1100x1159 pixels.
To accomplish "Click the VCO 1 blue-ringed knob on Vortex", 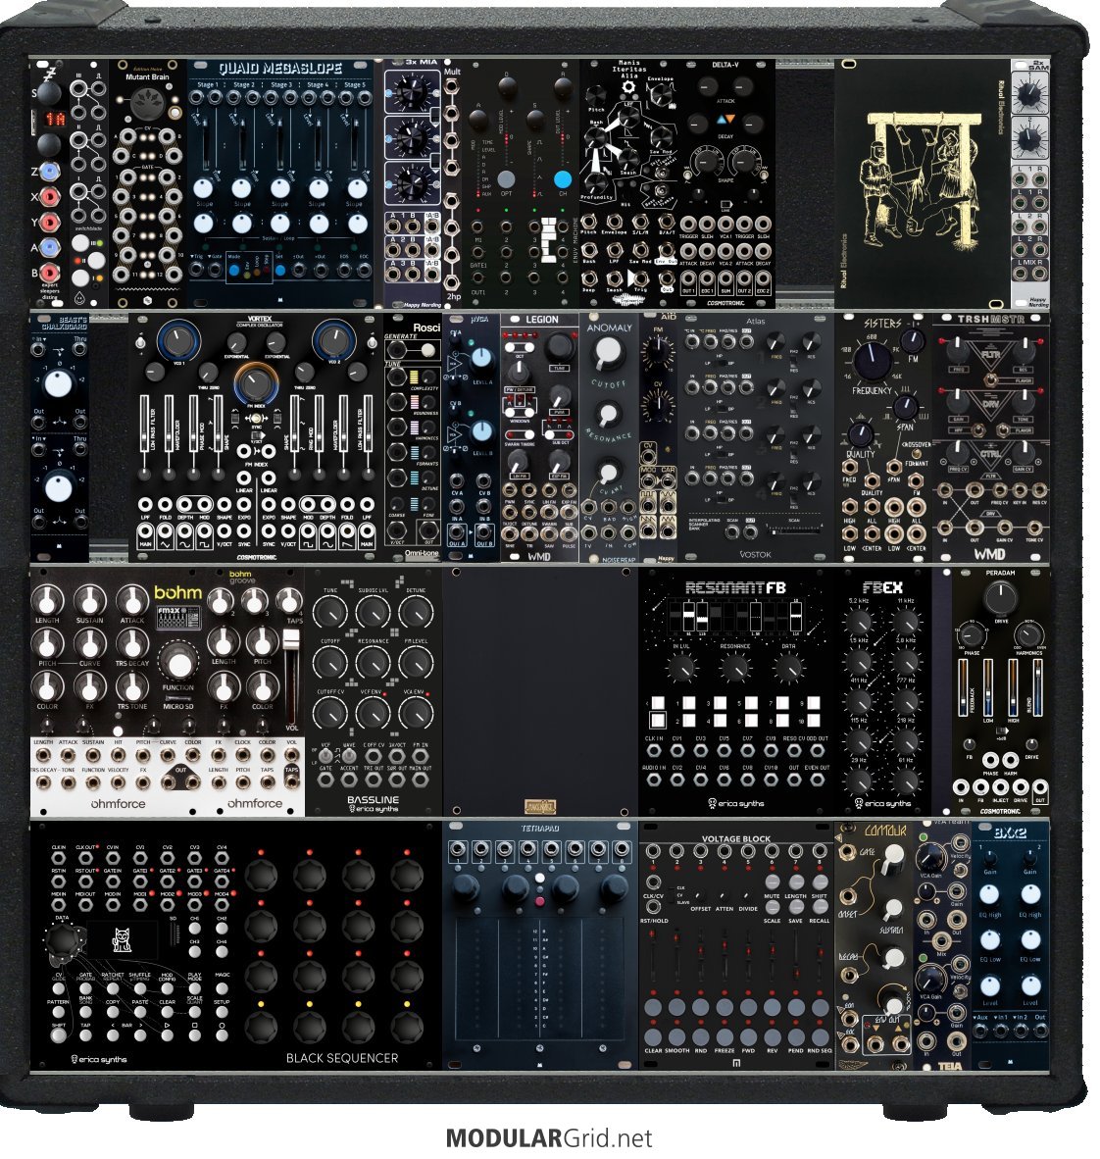I will (x=178, y=341).
